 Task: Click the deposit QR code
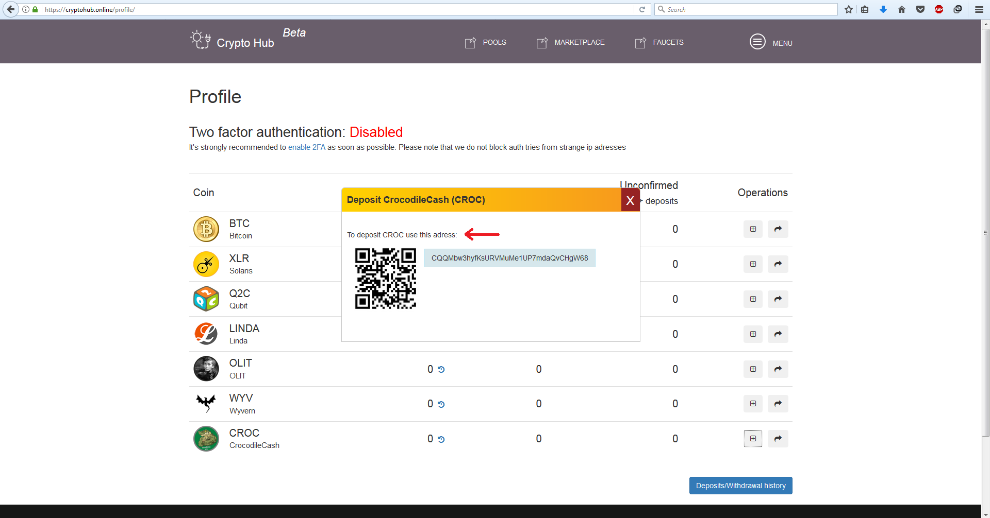385,279
